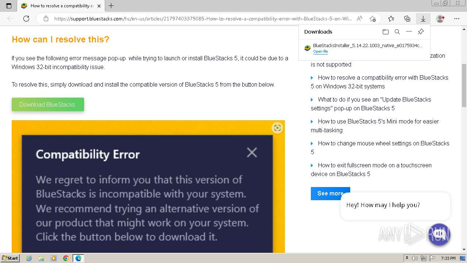
Task: Click the volume tray icon
Action: coord(415,258)
